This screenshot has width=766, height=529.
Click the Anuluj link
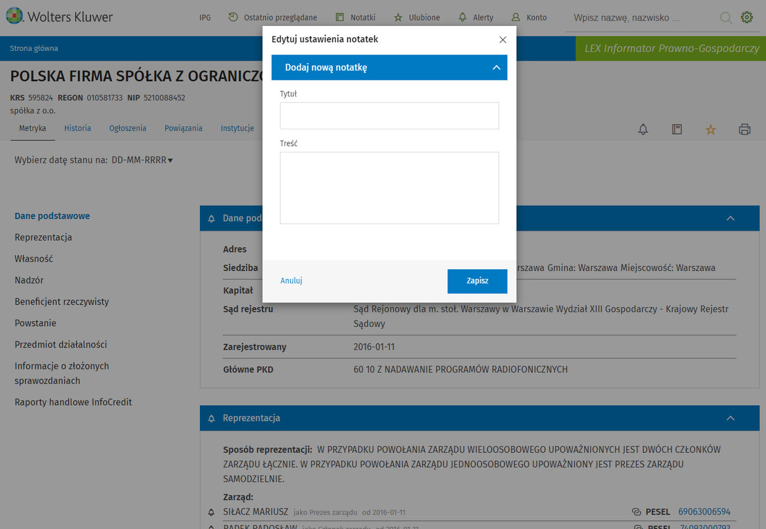point(291,281)
